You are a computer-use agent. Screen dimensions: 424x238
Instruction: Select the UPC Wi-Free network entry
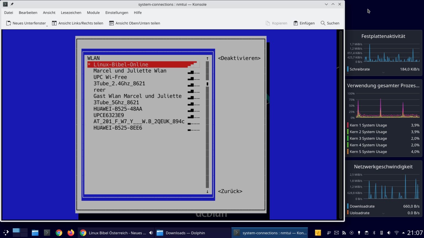[x=110, y=77]
